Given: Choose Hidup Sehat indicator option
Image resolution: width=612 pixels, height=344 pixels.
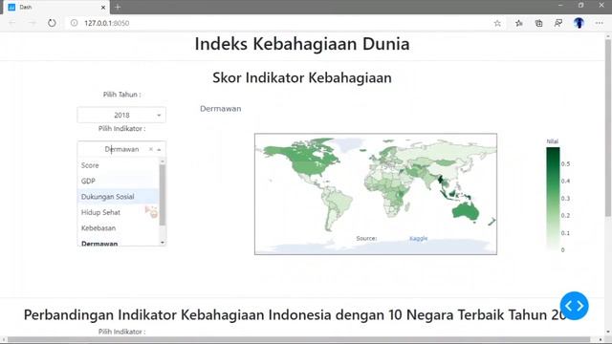Looking at the screenshot, I should tap(119, 212).
